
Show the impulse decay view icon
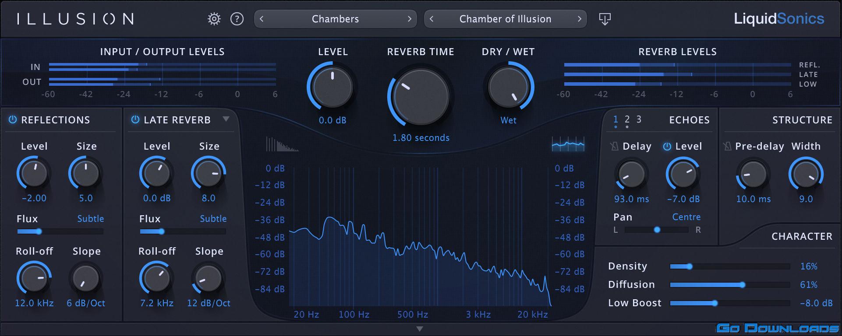pos(282,144)
